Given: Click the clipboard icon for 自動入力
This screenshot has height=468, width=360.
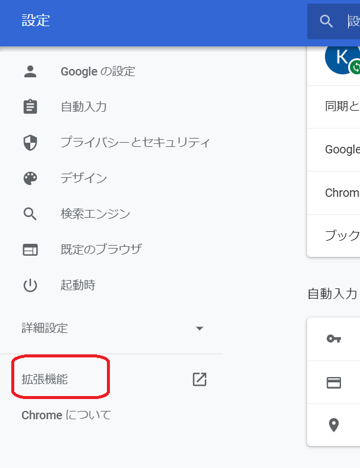Looking at the screenshot, I should [30, 107].
